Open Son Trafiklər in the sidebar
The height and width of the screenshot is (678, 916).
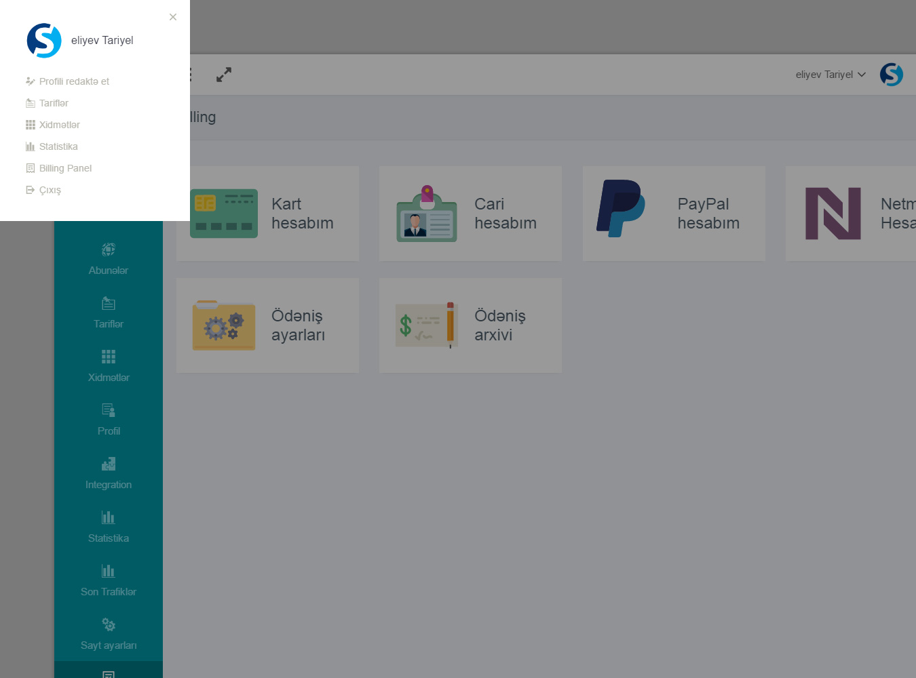[109, 580]
